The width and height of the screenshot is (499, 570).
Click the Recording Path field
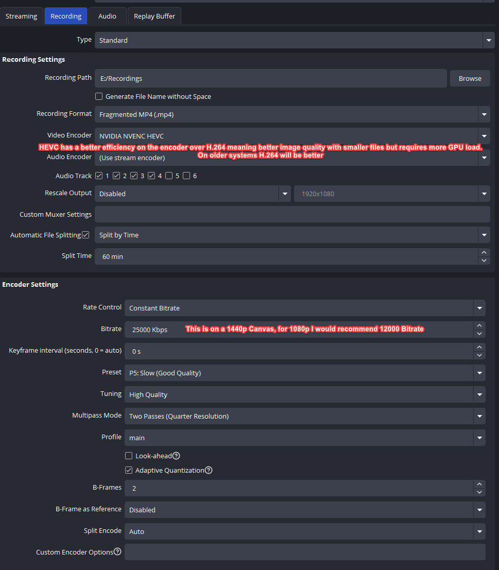271,78
